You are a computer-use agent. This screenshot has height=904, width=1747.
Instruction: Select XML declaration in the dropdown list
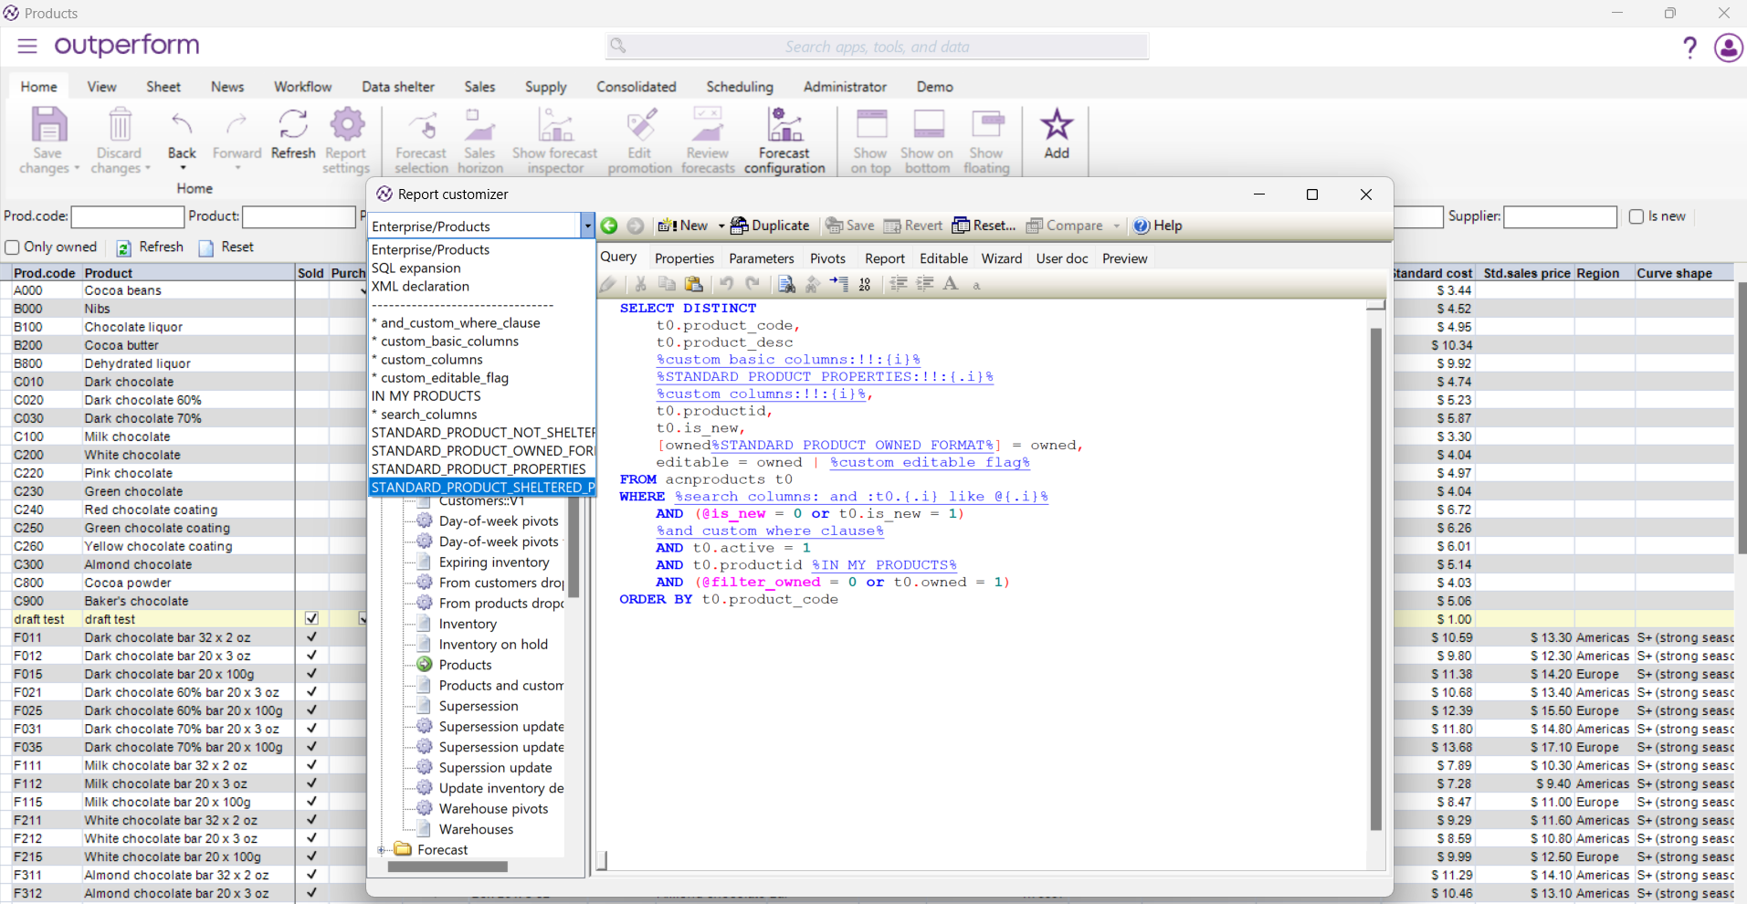coord(420,286)
